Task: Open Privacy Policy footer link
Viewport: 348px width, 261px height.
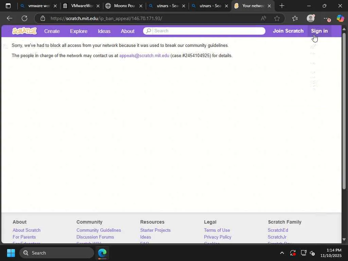Action: pos(217,237)
